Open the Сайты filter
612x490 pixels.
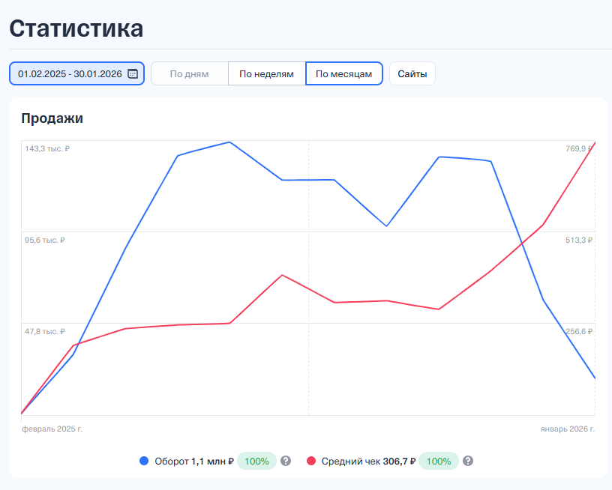click(412, 73)
